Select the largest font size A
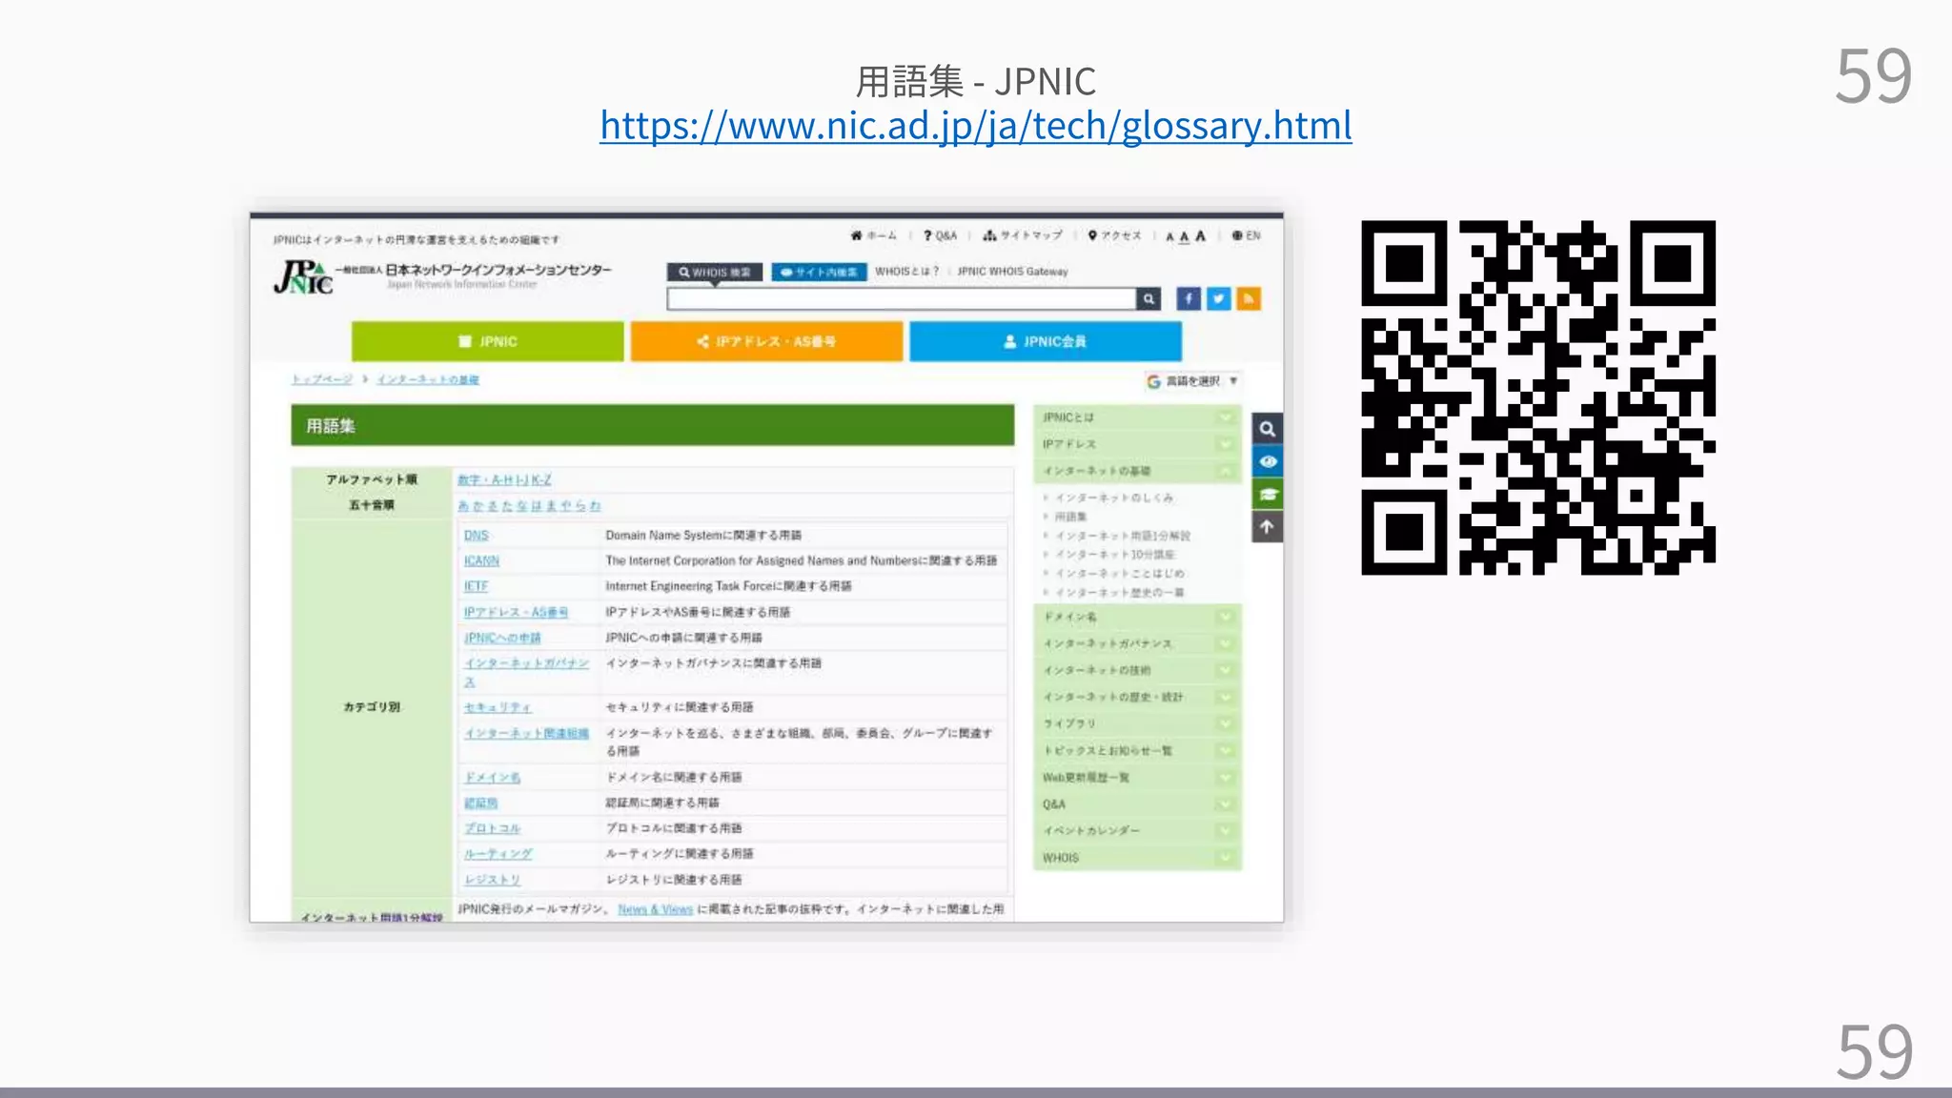 coord(1200,235)
